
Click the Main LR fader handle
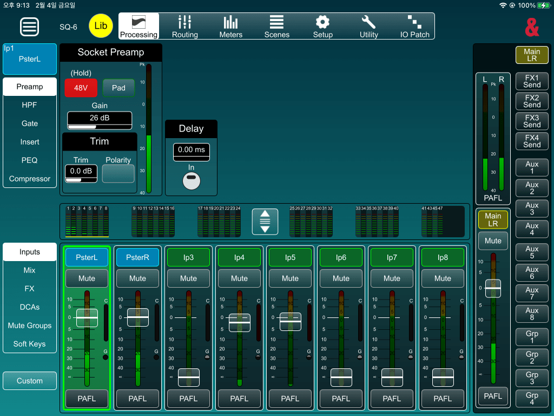pos(493,288)
